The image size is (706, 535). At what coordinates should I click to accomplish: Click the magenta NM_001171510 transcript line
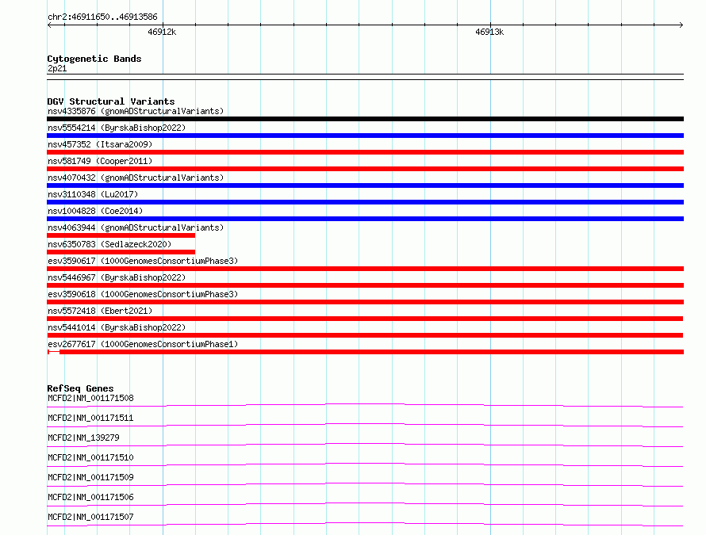(x=365, y=464)
